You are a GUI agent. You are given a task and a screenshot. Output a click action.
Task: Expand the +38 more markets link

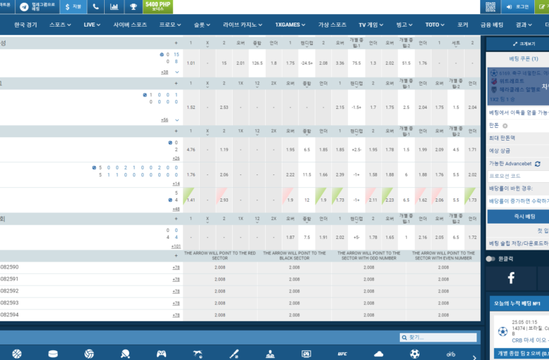click(164, 72)
